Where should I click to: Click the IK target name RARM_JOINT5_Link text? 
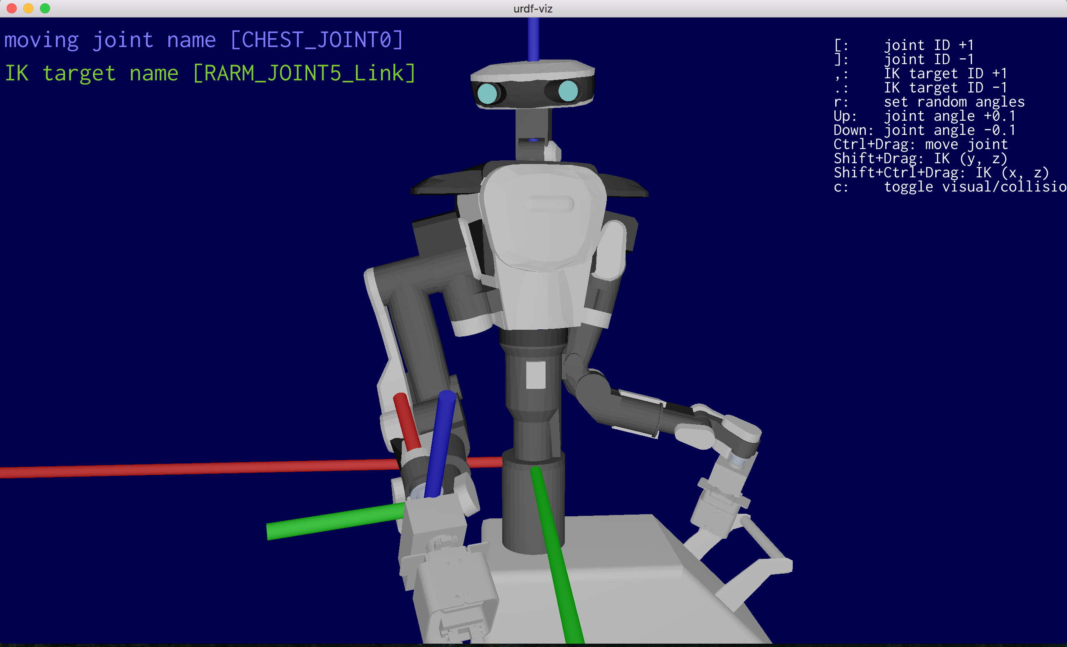pos(210,73)
